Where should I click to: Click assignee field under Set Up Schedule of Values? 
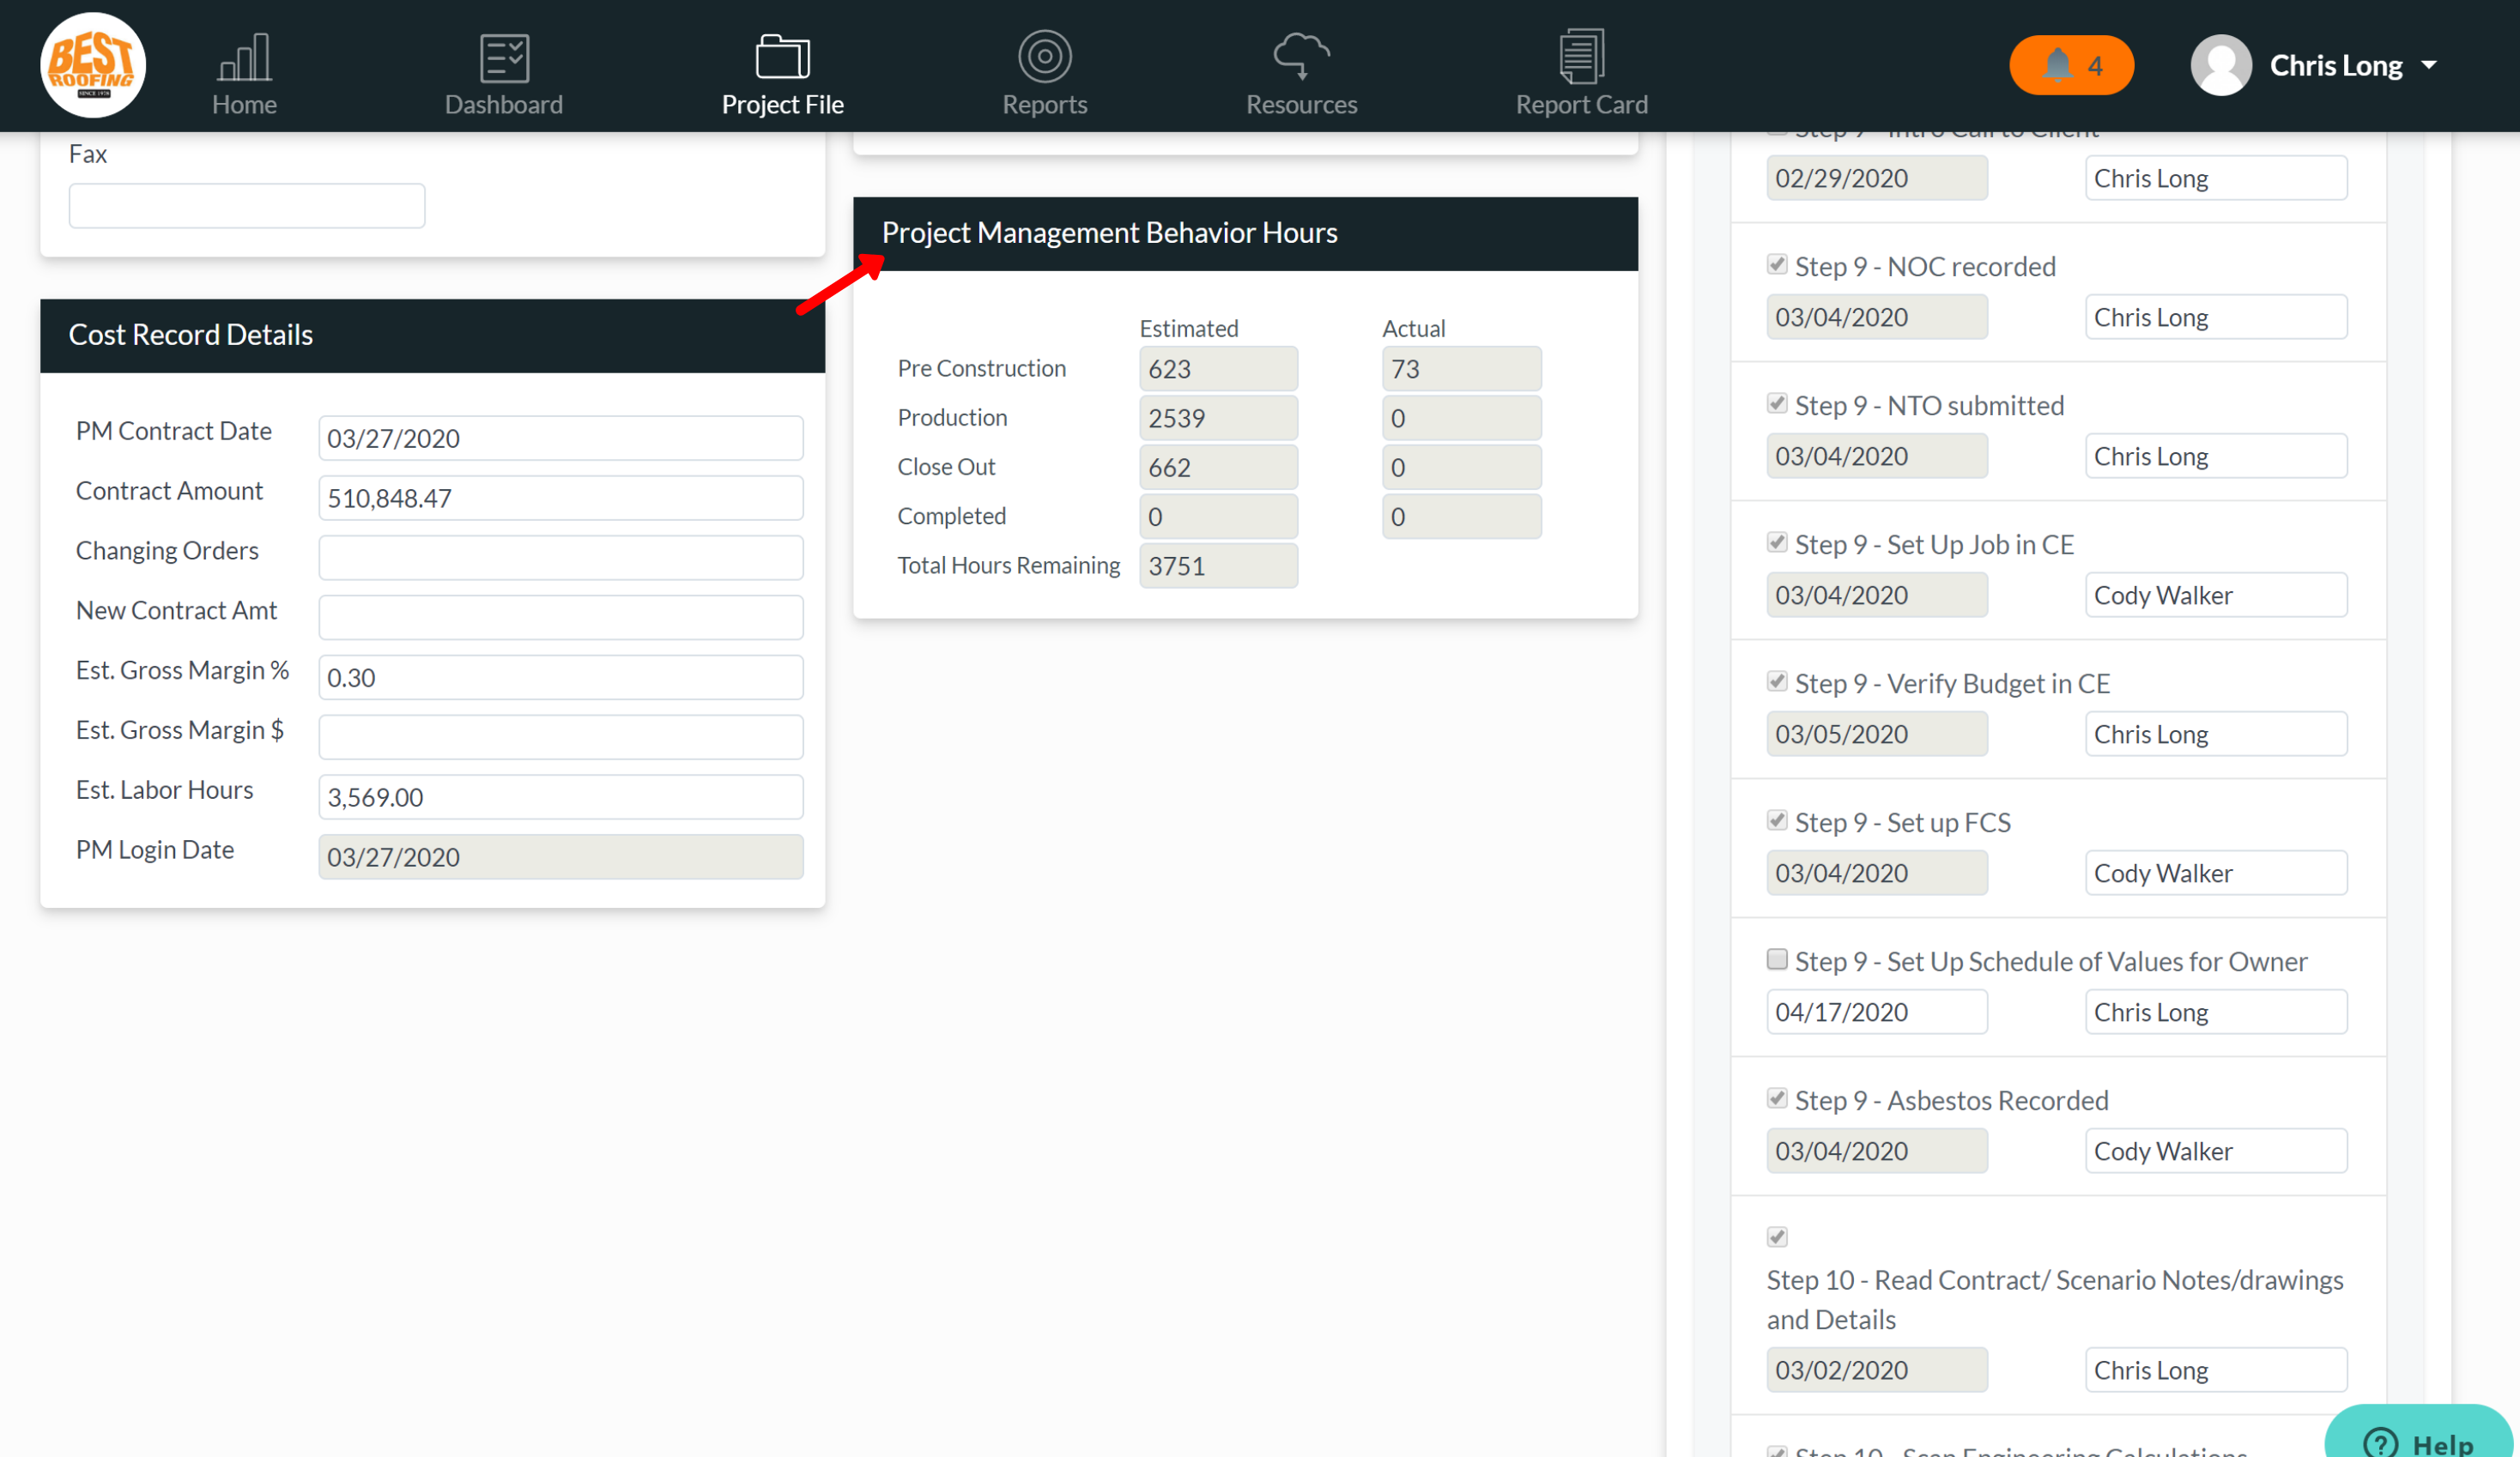pos(2215,1012)
